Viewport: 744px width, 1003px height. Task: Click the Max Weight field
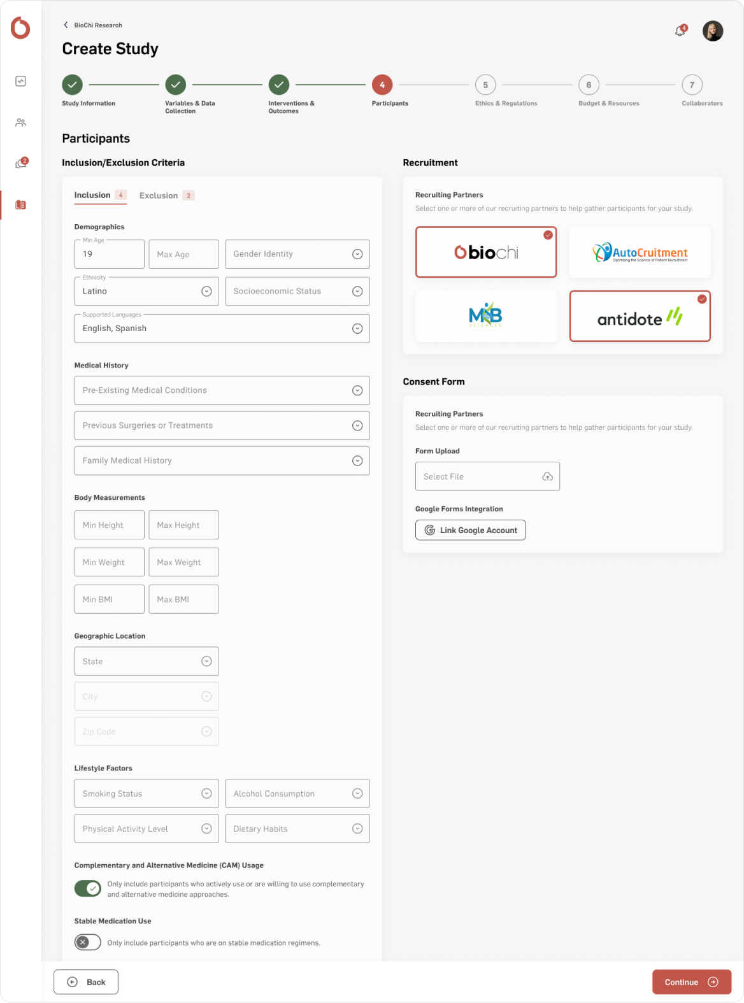tap(184, 562)
